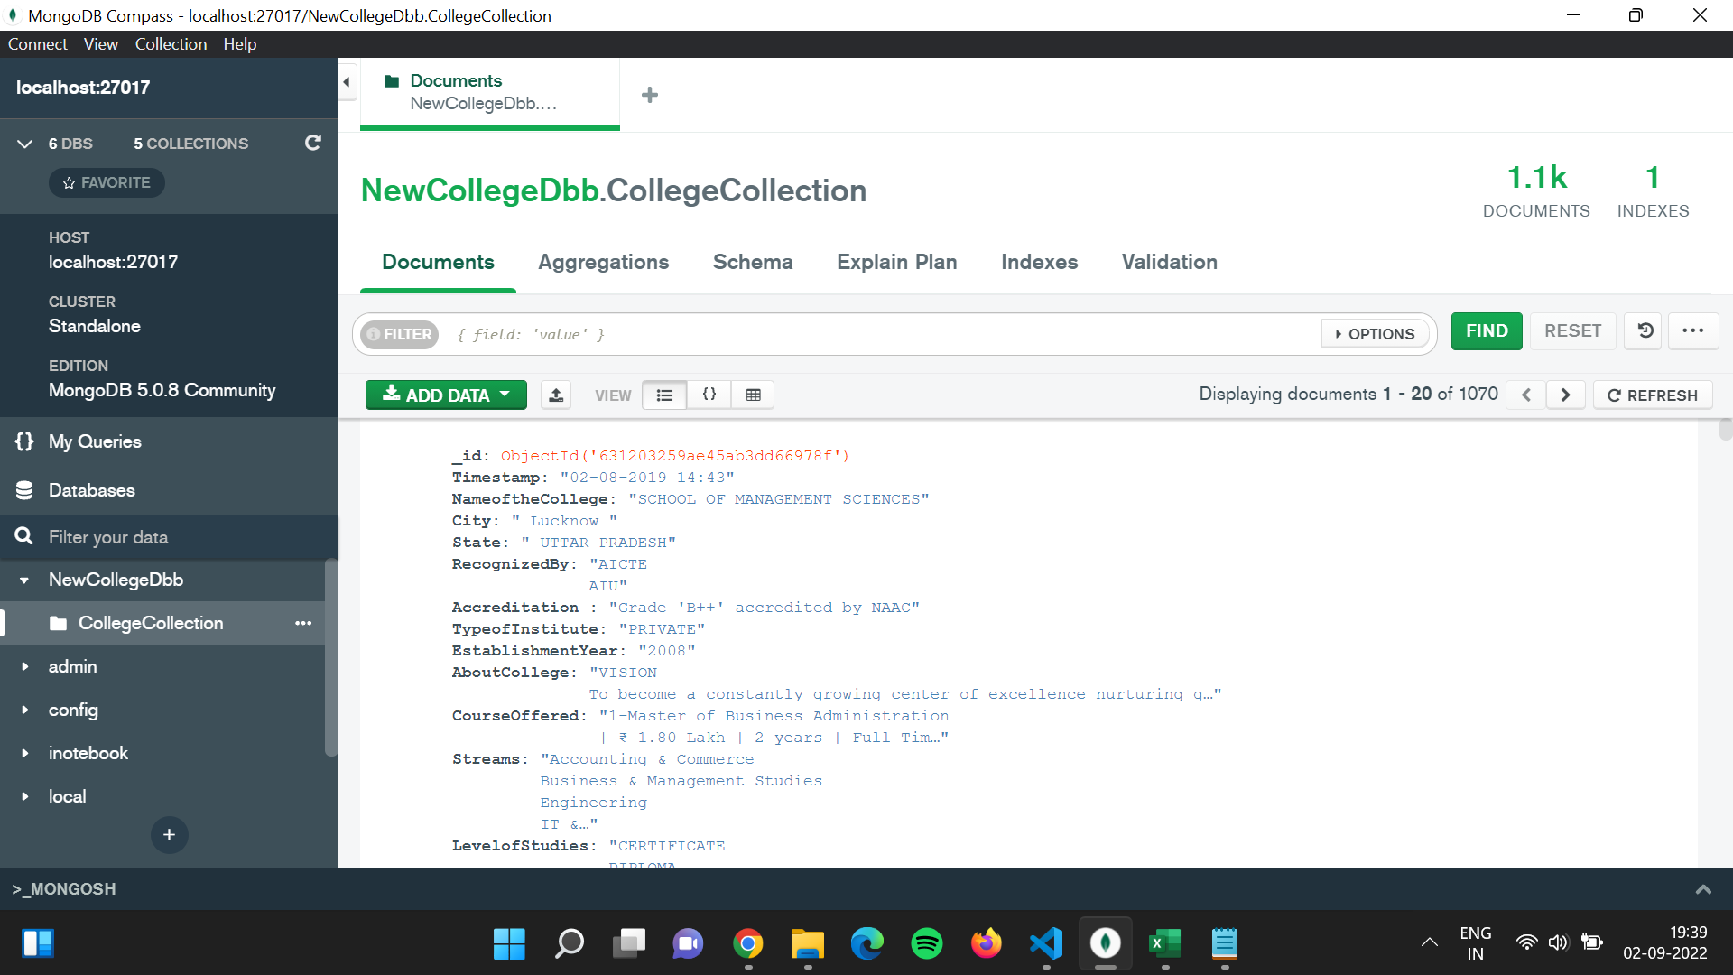Screen dimensions: 1733x975
Task: Refresh the databases list in sidebar
Action: point(313,143)
